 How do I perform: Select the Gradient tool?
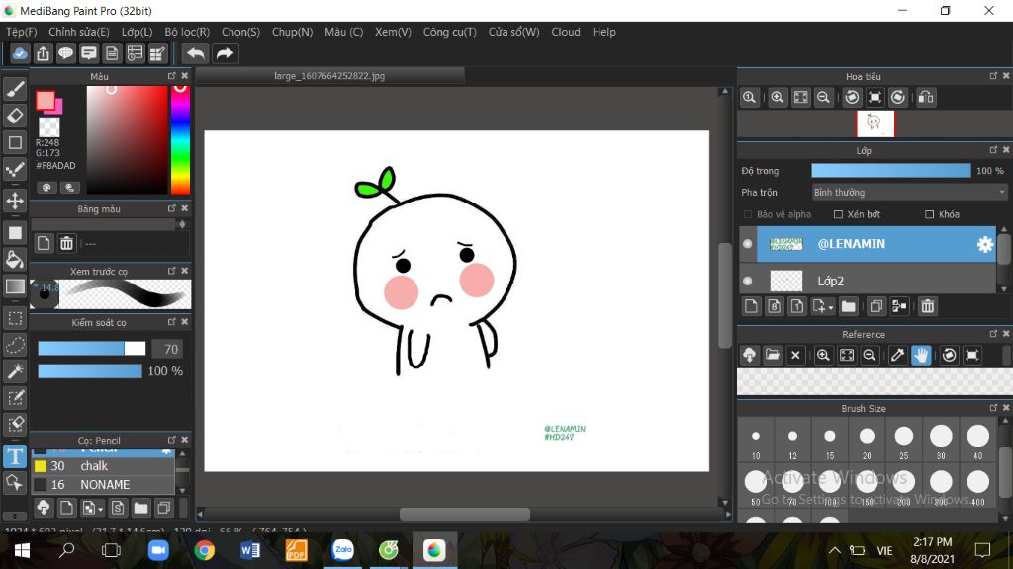15,286
